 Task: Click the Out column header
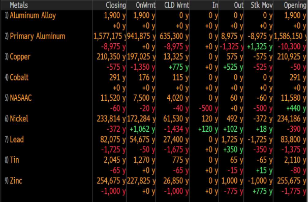pyautogui.click(x=239, y=5)
